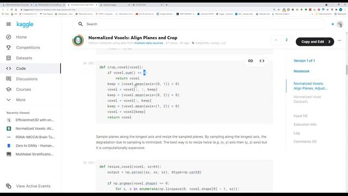Switch to the Normalized Voxels browser tab
This screenshot has width=348, height=196.
click(x=82, y=5)
